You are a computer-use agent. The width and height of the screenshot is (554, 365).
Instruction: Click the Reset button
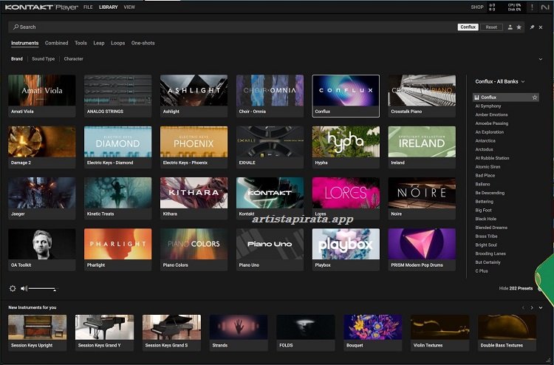click(491, 27)
